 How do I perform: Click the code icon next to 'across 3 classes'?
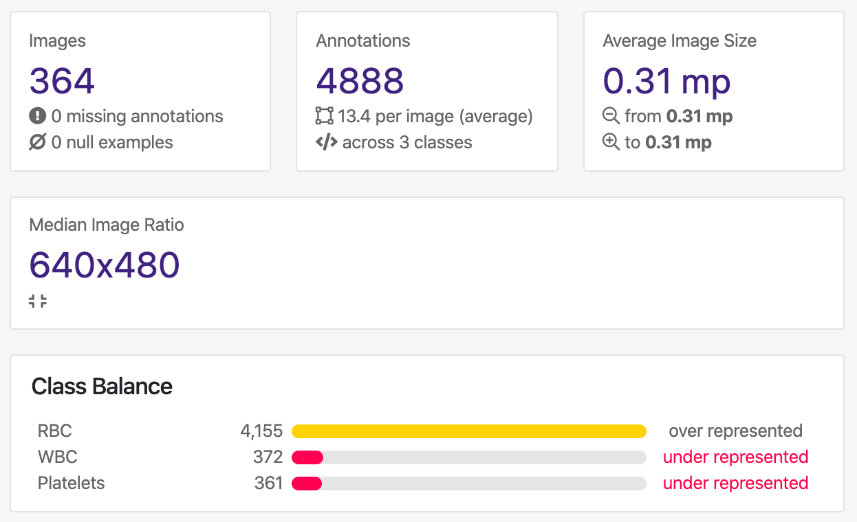point(326,142)
